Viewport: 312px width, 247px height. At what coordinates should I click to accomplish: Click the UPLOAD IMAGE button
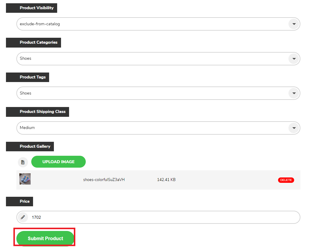[58, 162]
